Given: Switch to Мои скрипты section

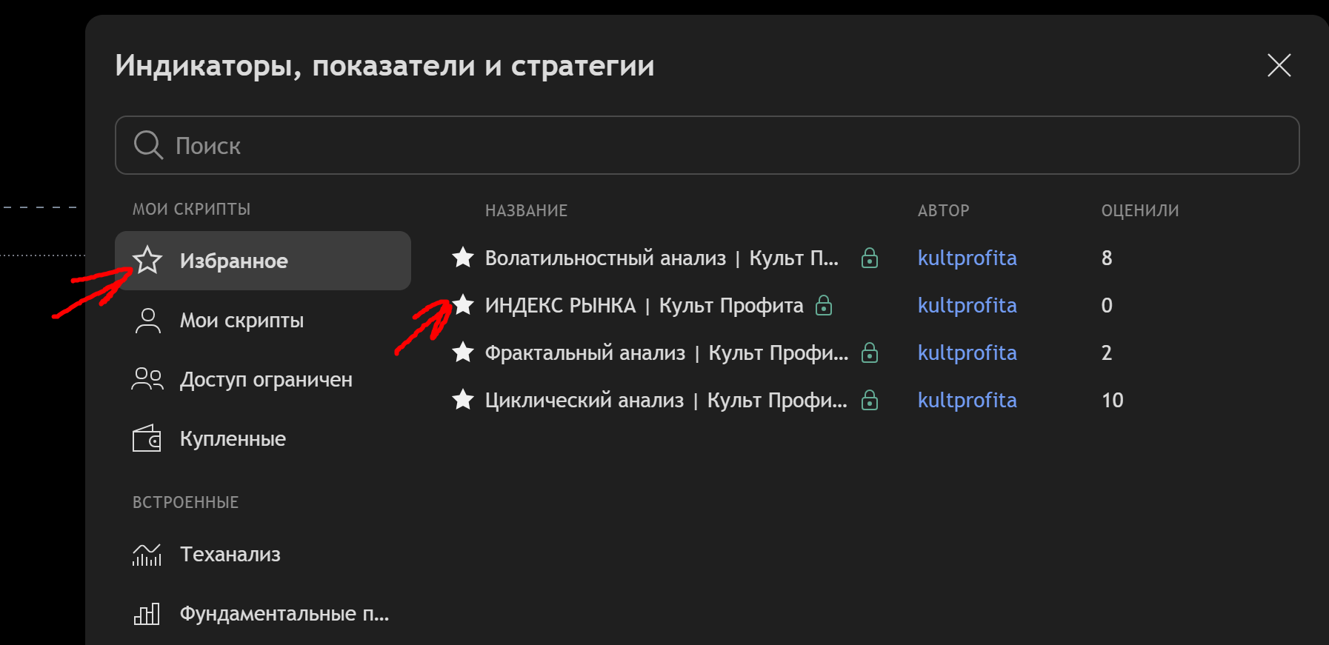Looking at the screenshot, I should (242, 320).
